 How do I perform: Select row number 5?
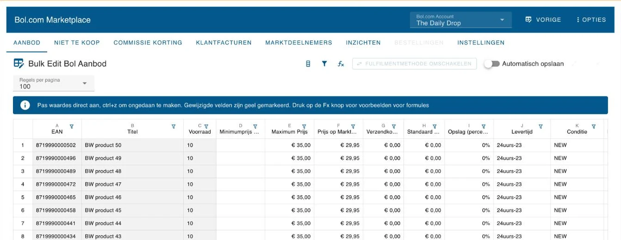[23, 197]
